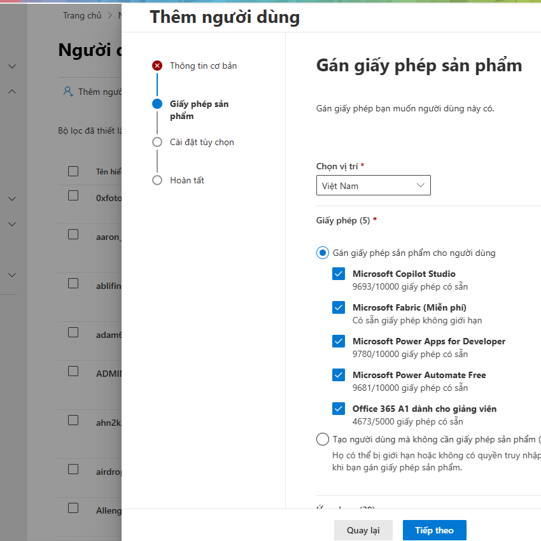Uncheck Microsoft Power Automate Free license
Viewport: 541px width, 541px height.
coord(339,375)
